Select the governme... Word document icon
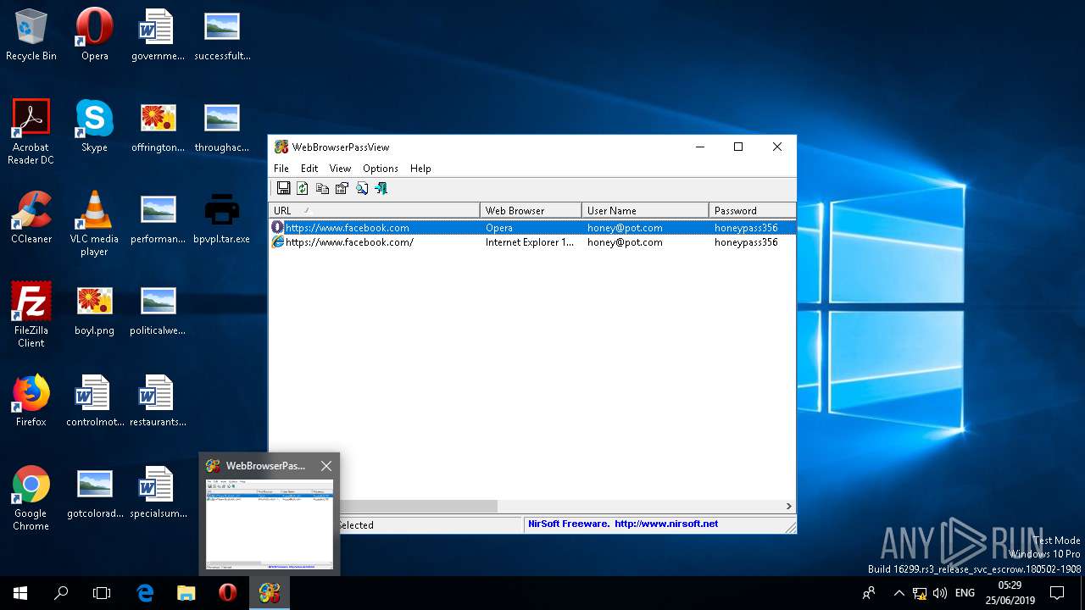This screenshot has width=1085, height=610. [x=158, y=35]
